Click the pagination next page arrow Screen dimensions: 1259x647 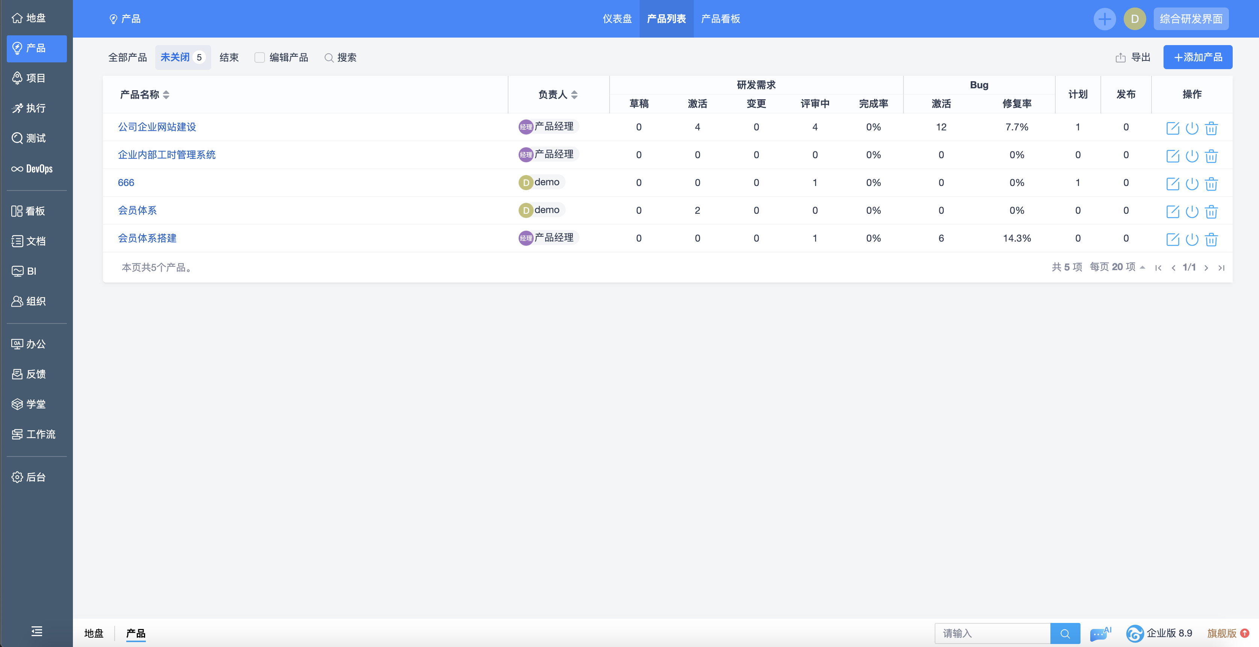pyautogui.click(x=1207, y=268)
